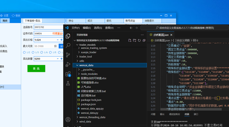Collapse the trader_models folder
This screenshot has width=229, height=127.
tap(77, 45)
